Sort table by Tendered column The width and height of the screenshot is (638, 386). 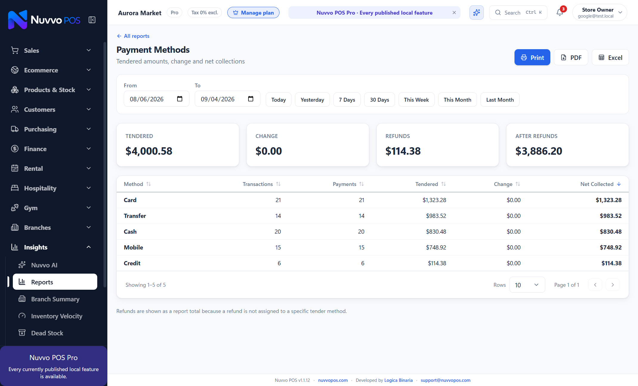click(430, 184)
